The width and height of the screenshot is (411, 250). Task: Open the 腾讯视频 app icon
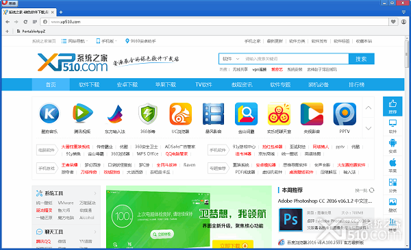[x=82, y=114]
